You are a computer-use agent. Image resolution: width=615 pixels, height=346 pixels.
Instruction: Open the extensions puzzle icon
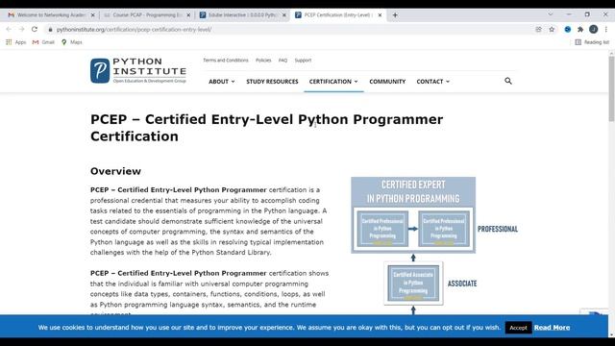tap(580, 30)
